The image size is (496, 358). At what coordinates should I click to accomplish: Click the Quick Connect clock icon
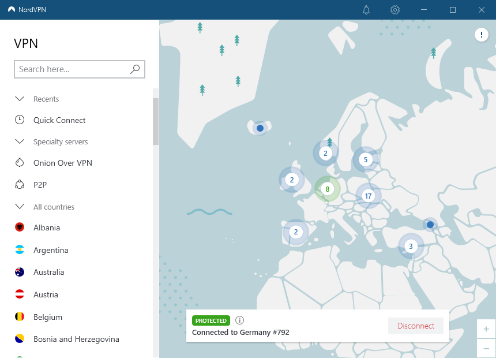pos(20,120)
